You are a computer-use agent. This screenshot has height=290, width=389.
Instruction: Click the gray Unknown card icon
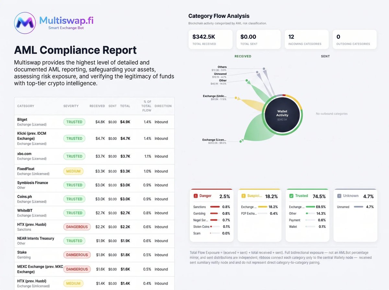(x=339, y=196)
